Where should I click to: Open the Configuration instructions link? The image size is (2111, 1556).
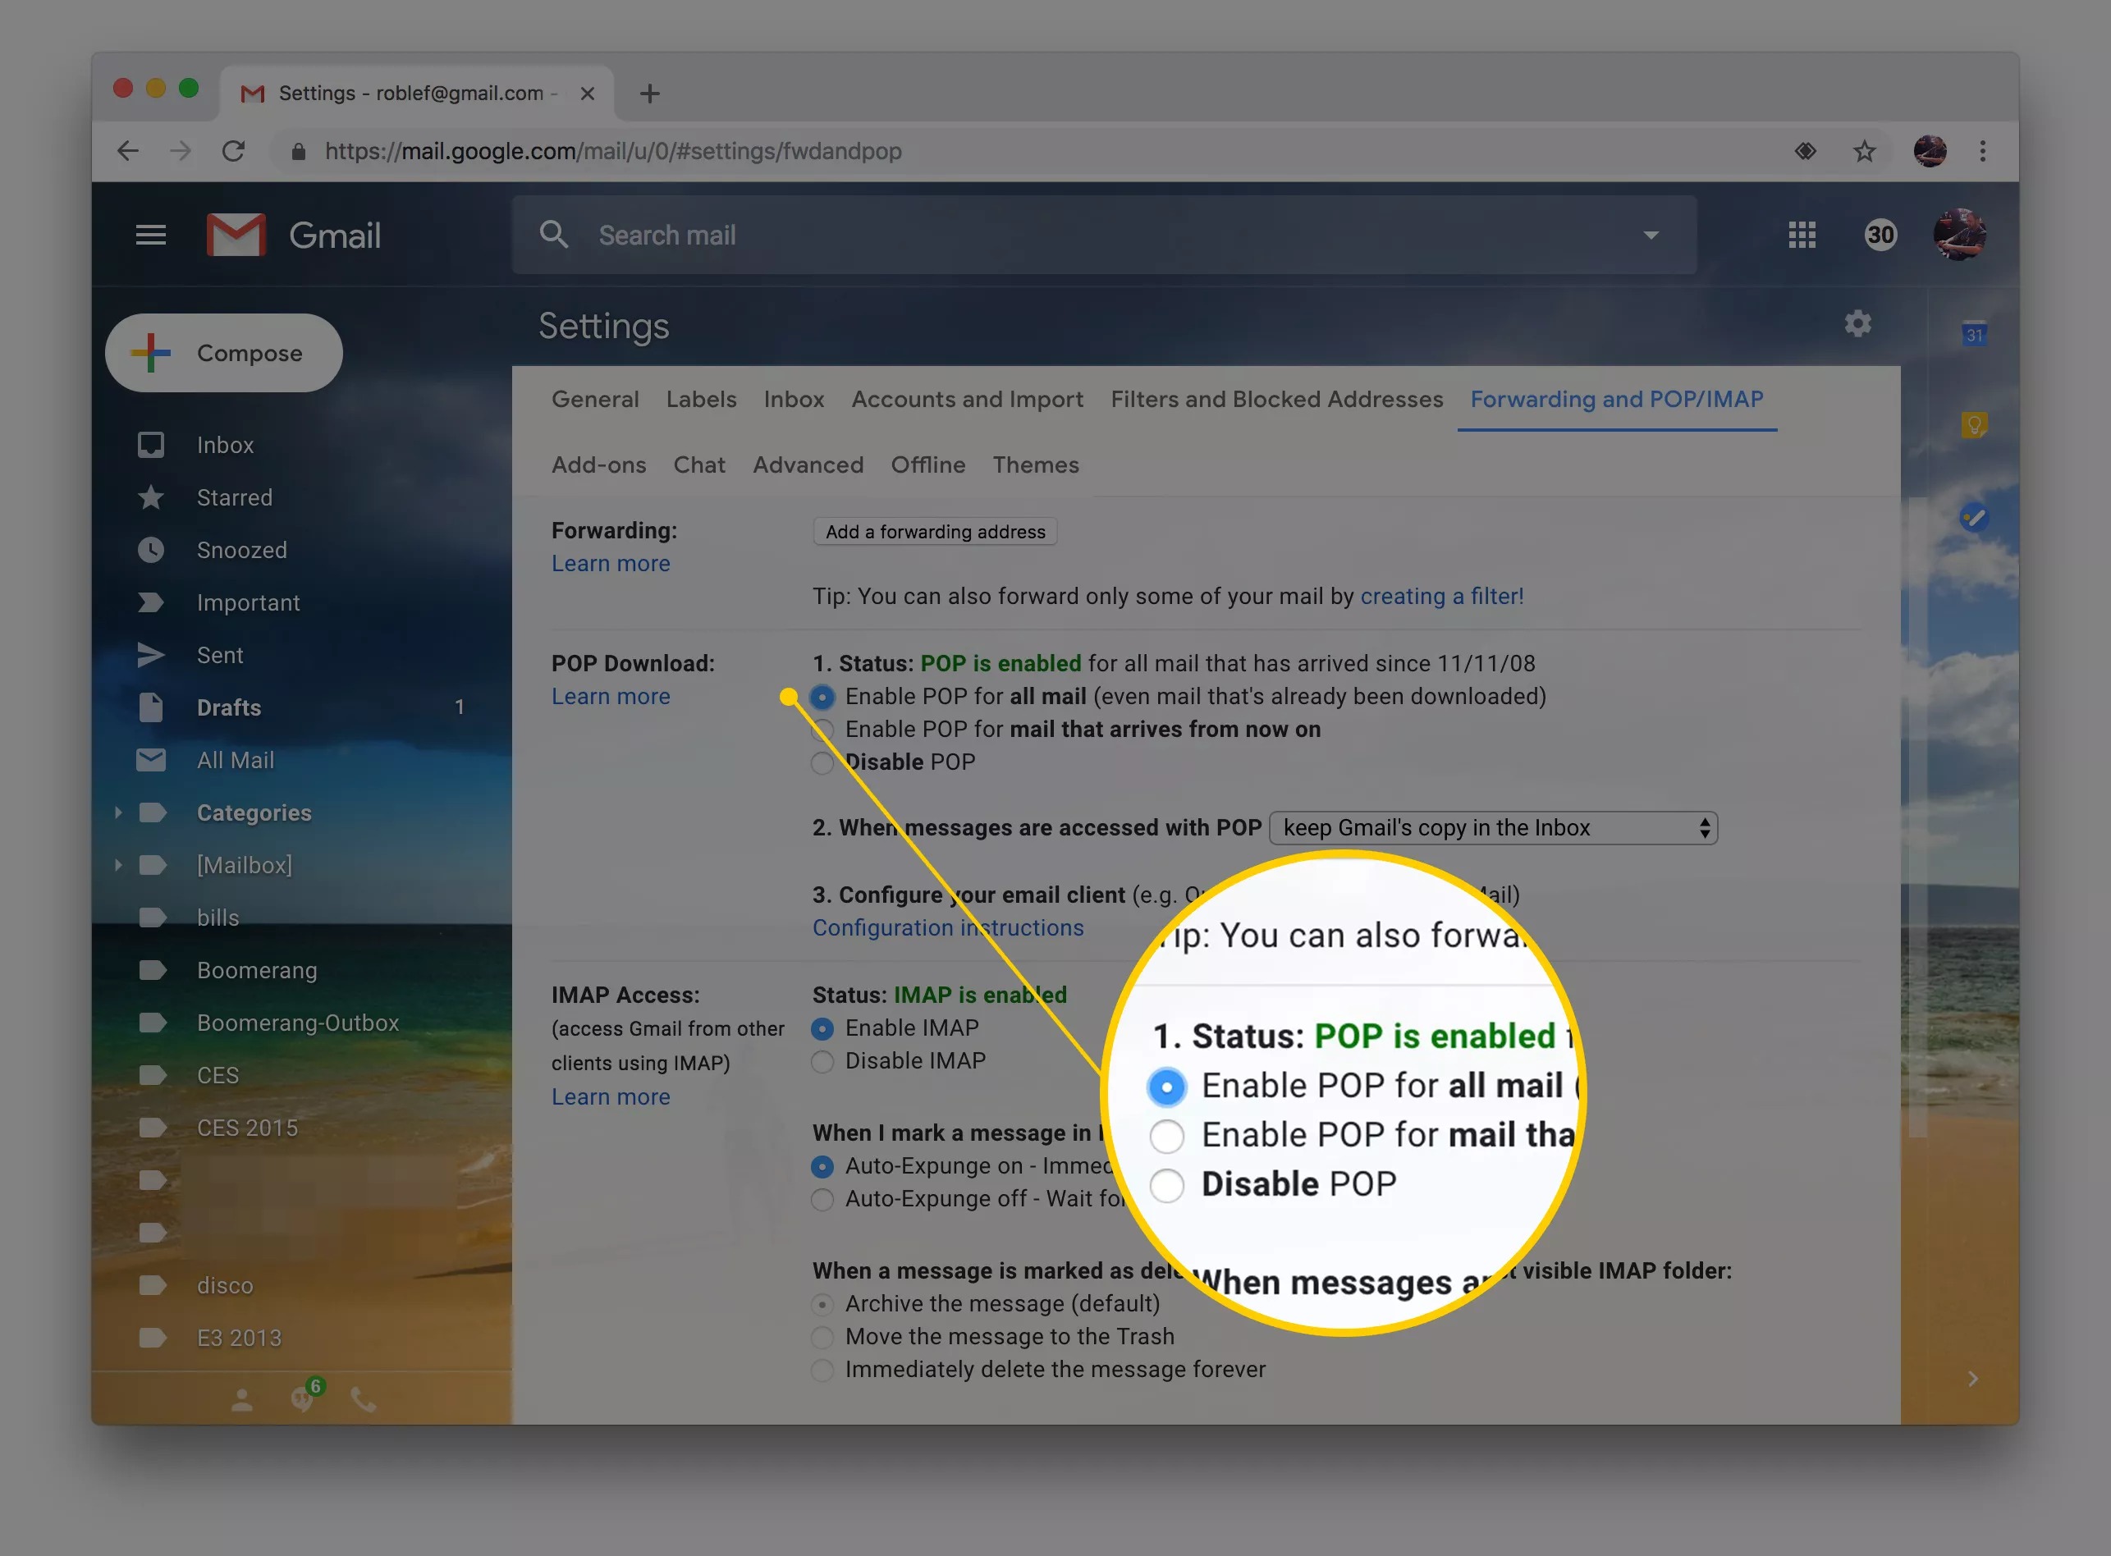click(948, 929)
